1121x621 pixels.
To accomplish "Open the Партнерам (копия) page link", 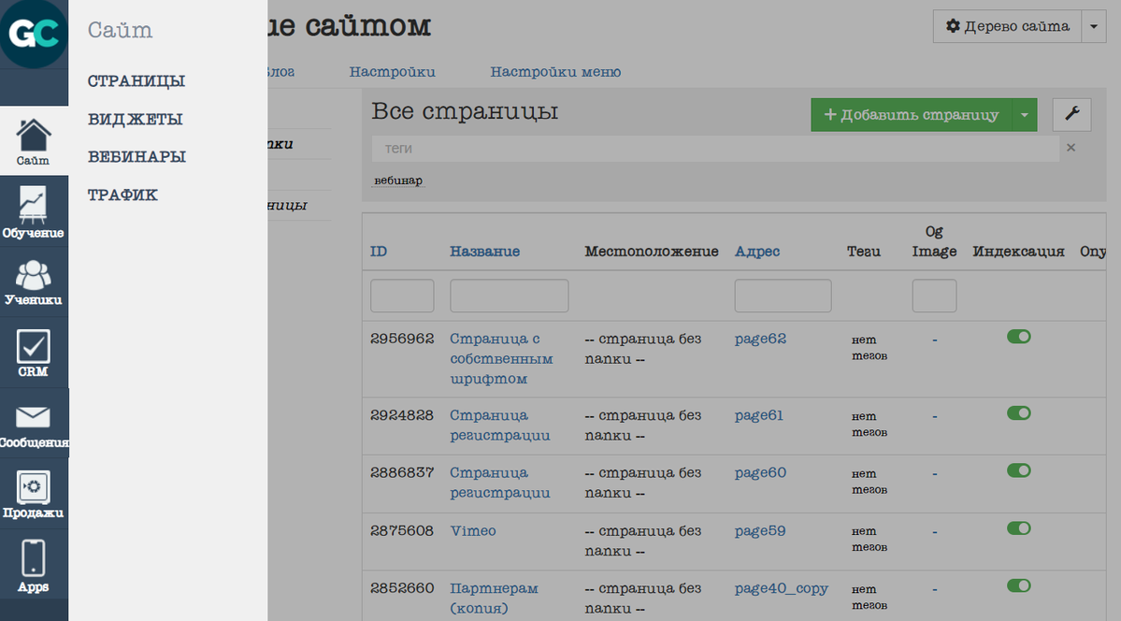I will (494, 599).
